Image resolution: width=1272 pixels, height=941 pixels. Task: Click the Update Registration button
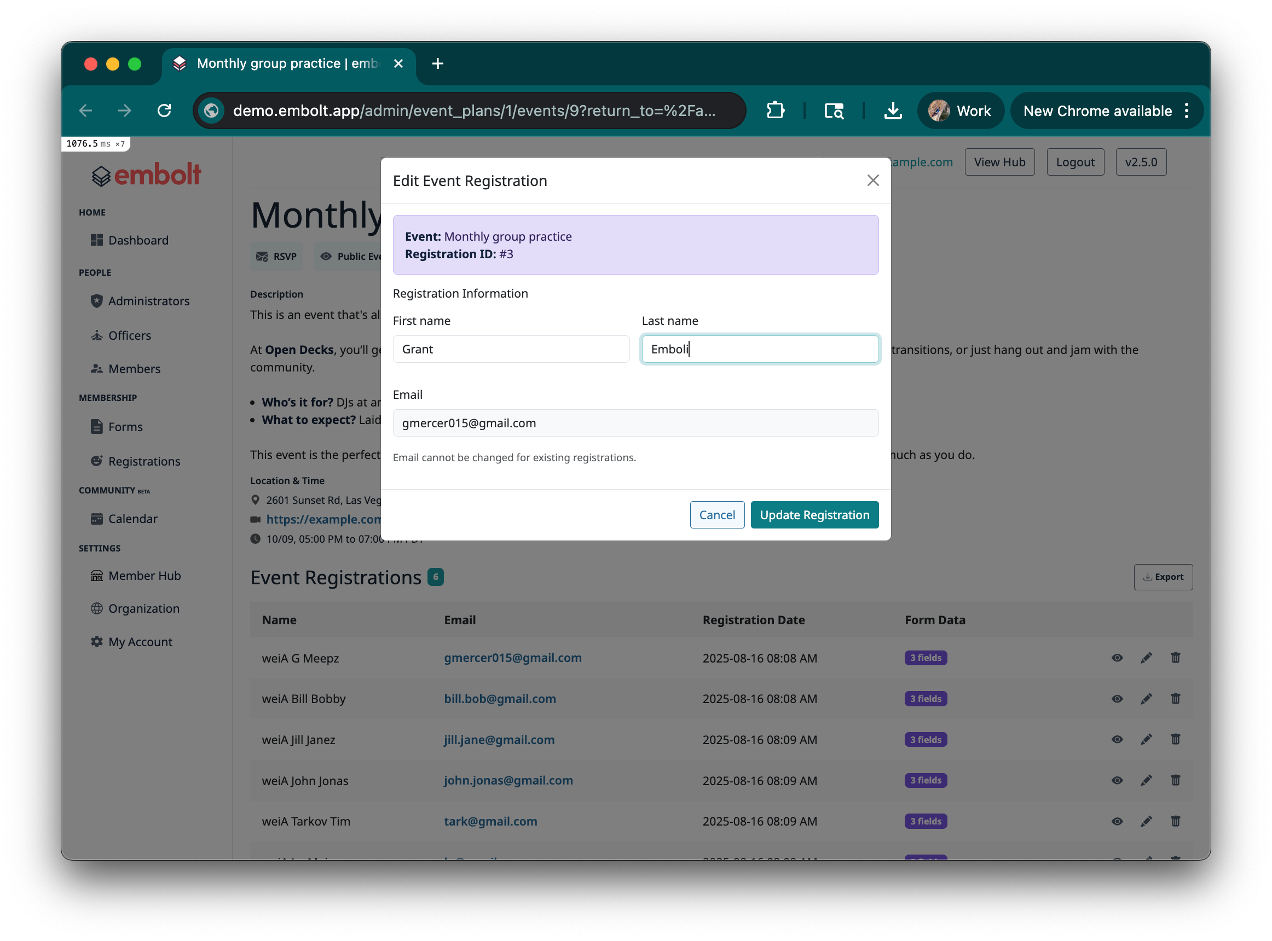(x=814, y=515)
